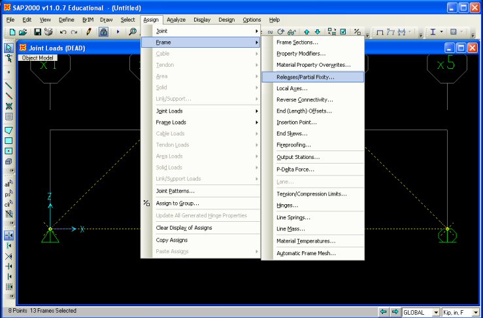Click the Print graphics icon
483x318 pixels.
tap(48, 32)
